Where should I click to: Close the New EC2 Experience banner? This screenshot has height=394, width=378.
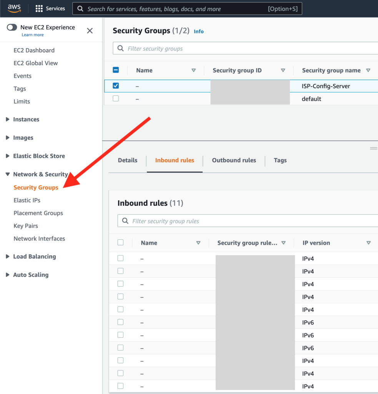[90, 31]
